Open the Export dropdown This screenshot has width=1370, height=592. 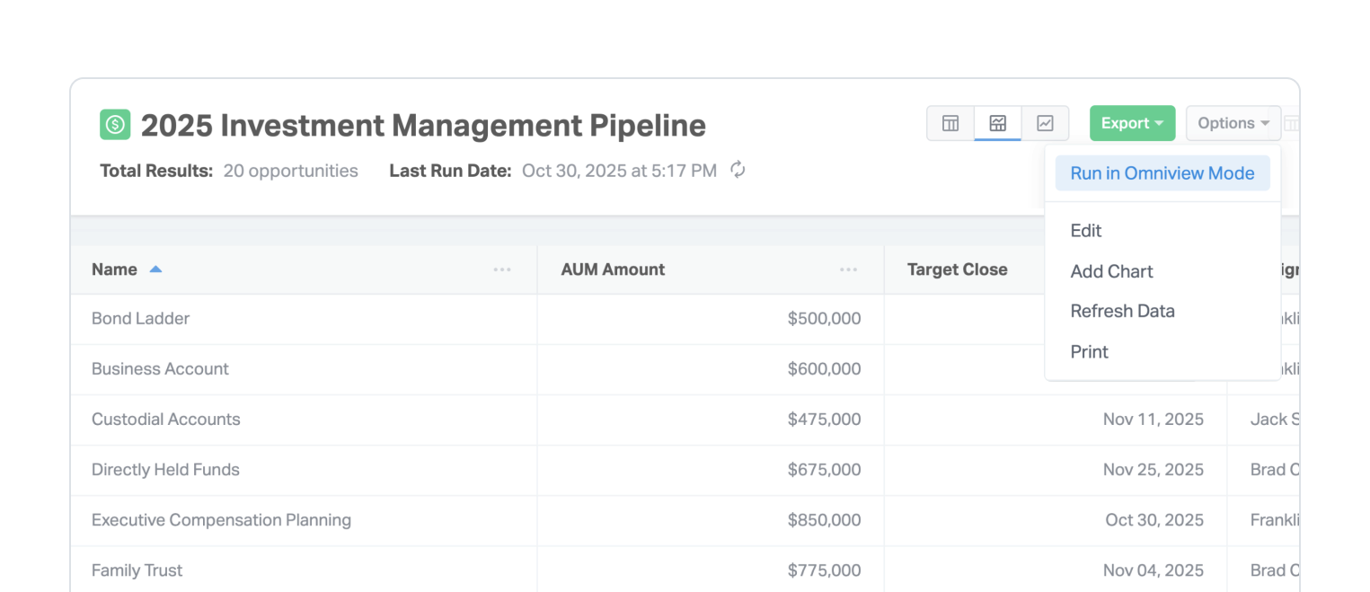pos(1132,124)
